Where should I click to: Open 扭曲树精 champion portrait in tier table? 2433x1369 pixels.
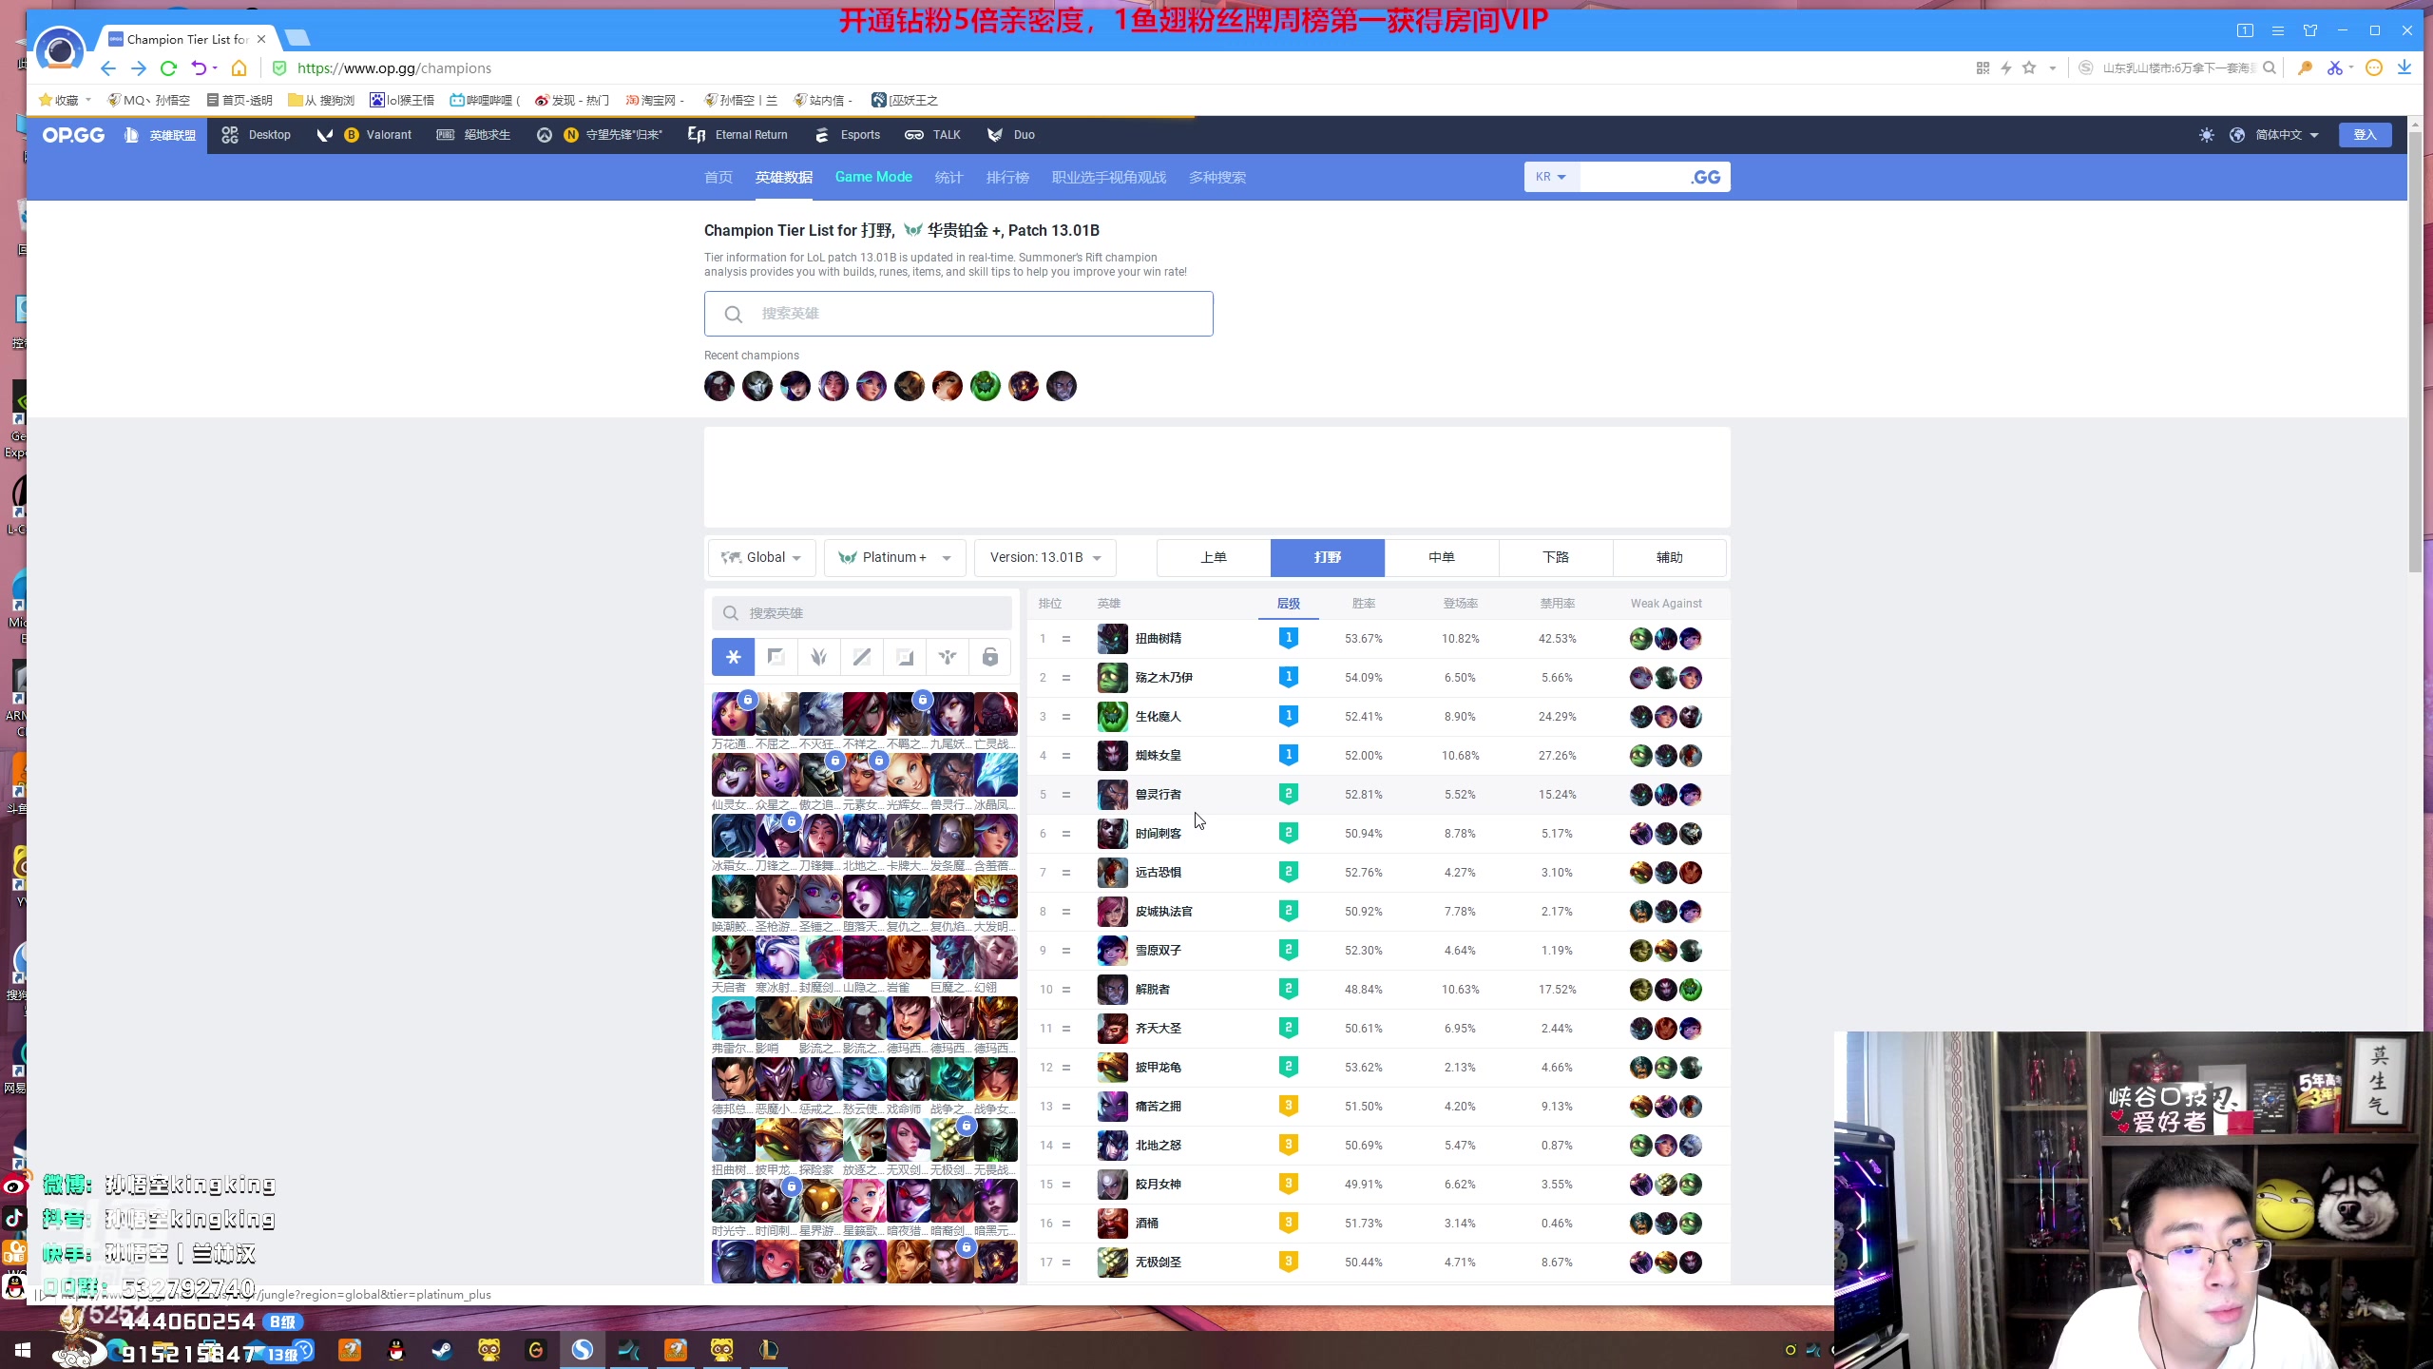click(x=1112, y=639)
